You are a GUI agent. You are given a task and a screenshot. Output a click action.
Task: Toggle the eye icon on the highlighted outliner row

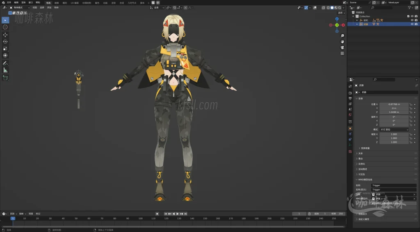(x=412, y=24)
